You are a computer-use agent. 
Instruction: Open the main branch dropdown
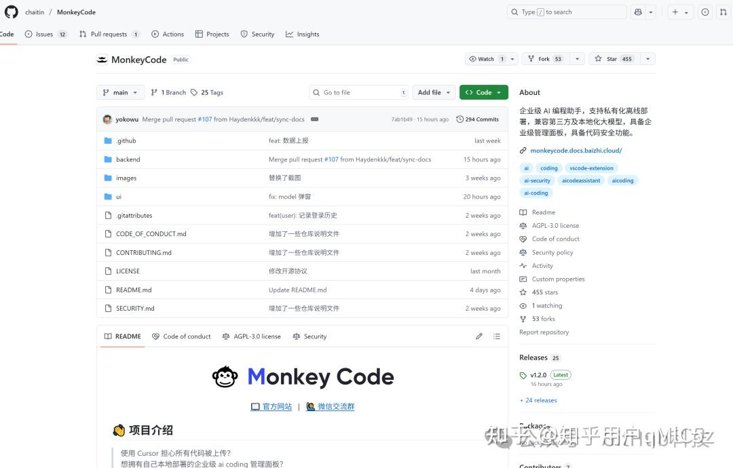point(119,92)
